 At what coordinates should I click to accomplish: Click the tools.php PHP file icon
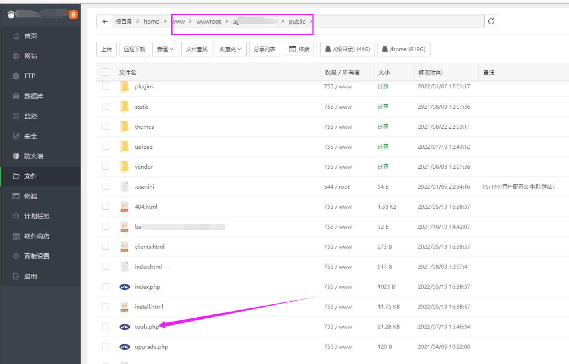pos(125,327)
